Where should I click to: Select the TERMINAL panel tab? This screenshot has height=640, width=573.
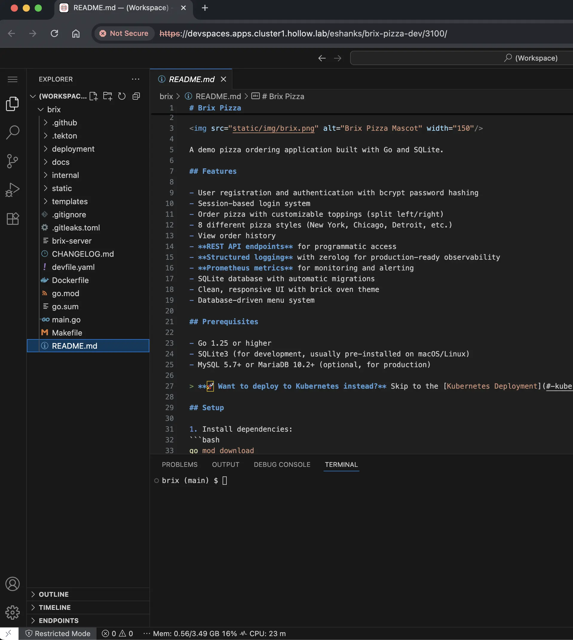(x=341, y=464)
